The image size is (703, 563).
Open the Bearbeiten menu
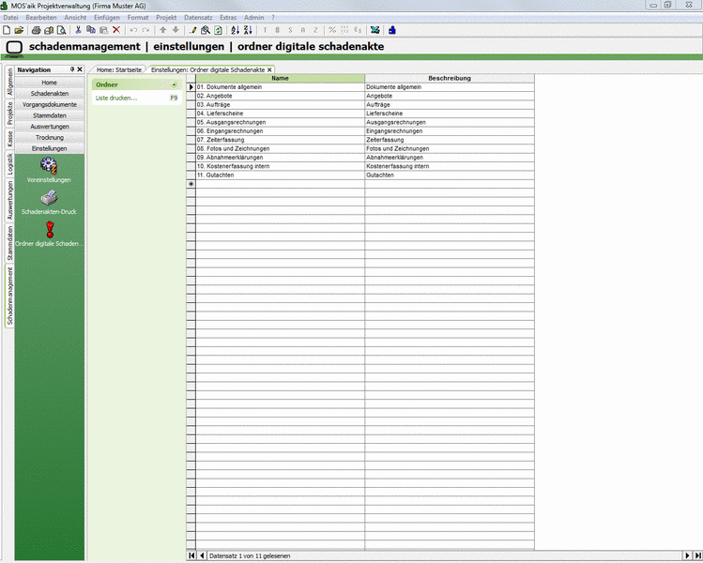click(x=41, y=18)
